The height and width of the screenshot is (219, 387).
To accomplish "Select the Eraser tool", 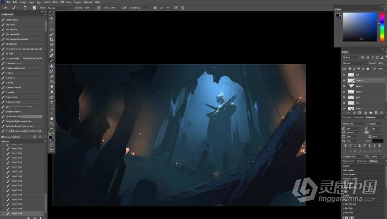I will [x=52, y=76].
